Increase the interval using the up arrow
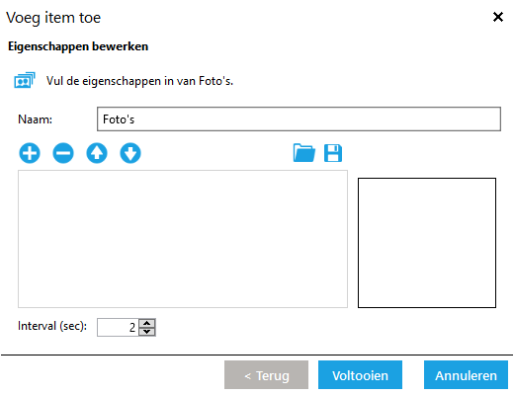 point(147,323)
